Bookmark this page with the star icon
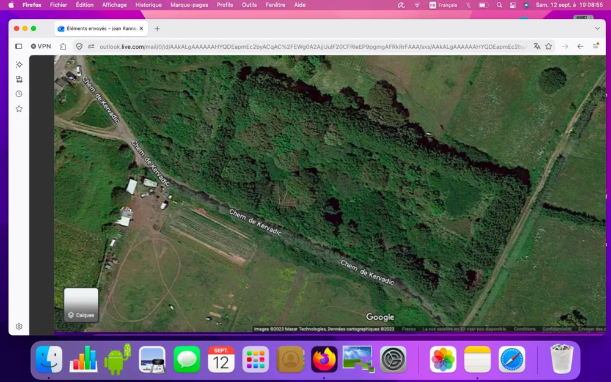611x382 pixels. point(549,46)
